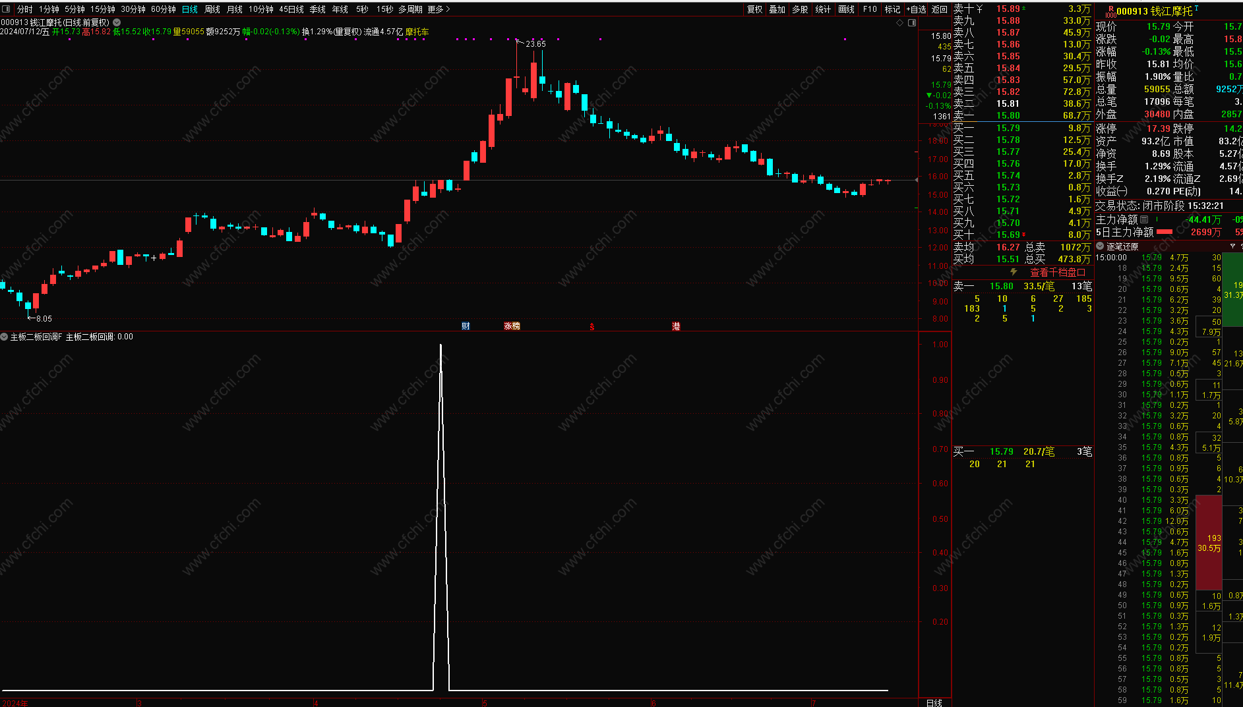This screenshot has width=1243, height=707.
Task: Click the 卖一 price 15.80 in order book
Action: pos(1008,115)
